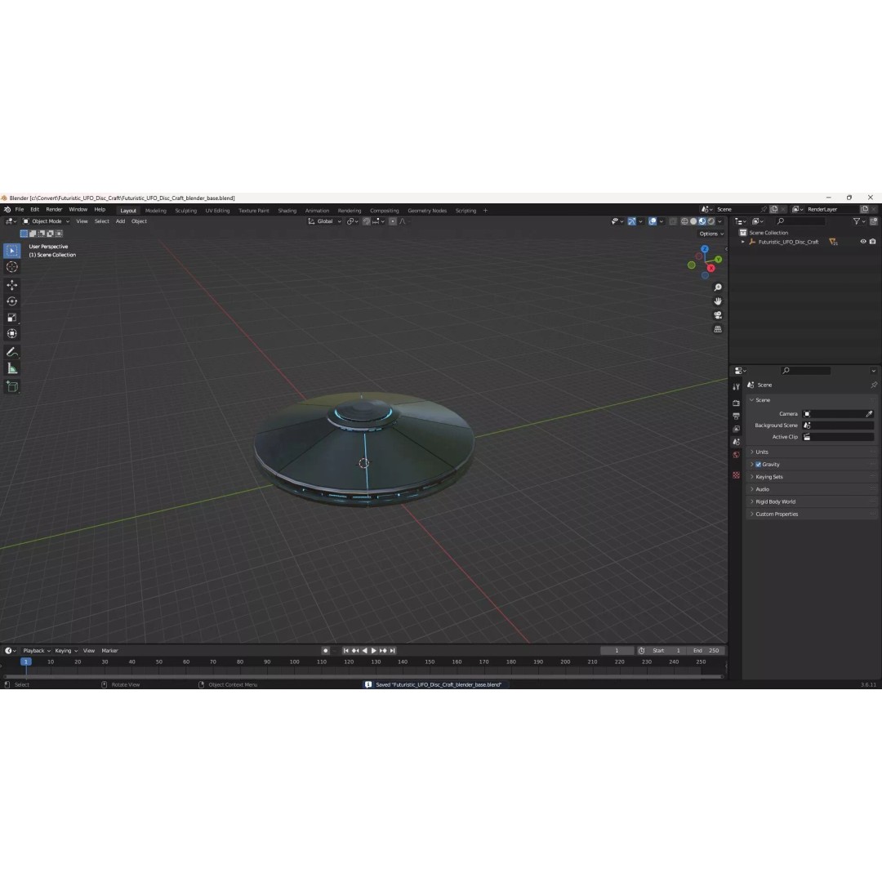882x882 pixels.
Task: Select the Rotate tool
Action: click(11, 301)
